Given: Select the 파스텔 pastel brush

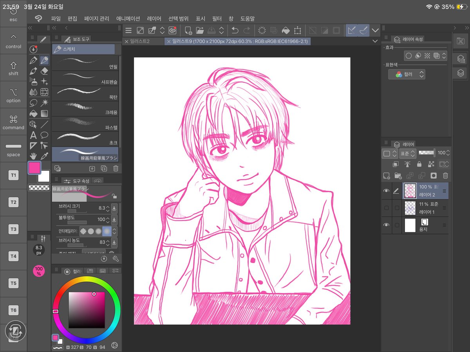Looking at the screenshot, I should [85, 124].
